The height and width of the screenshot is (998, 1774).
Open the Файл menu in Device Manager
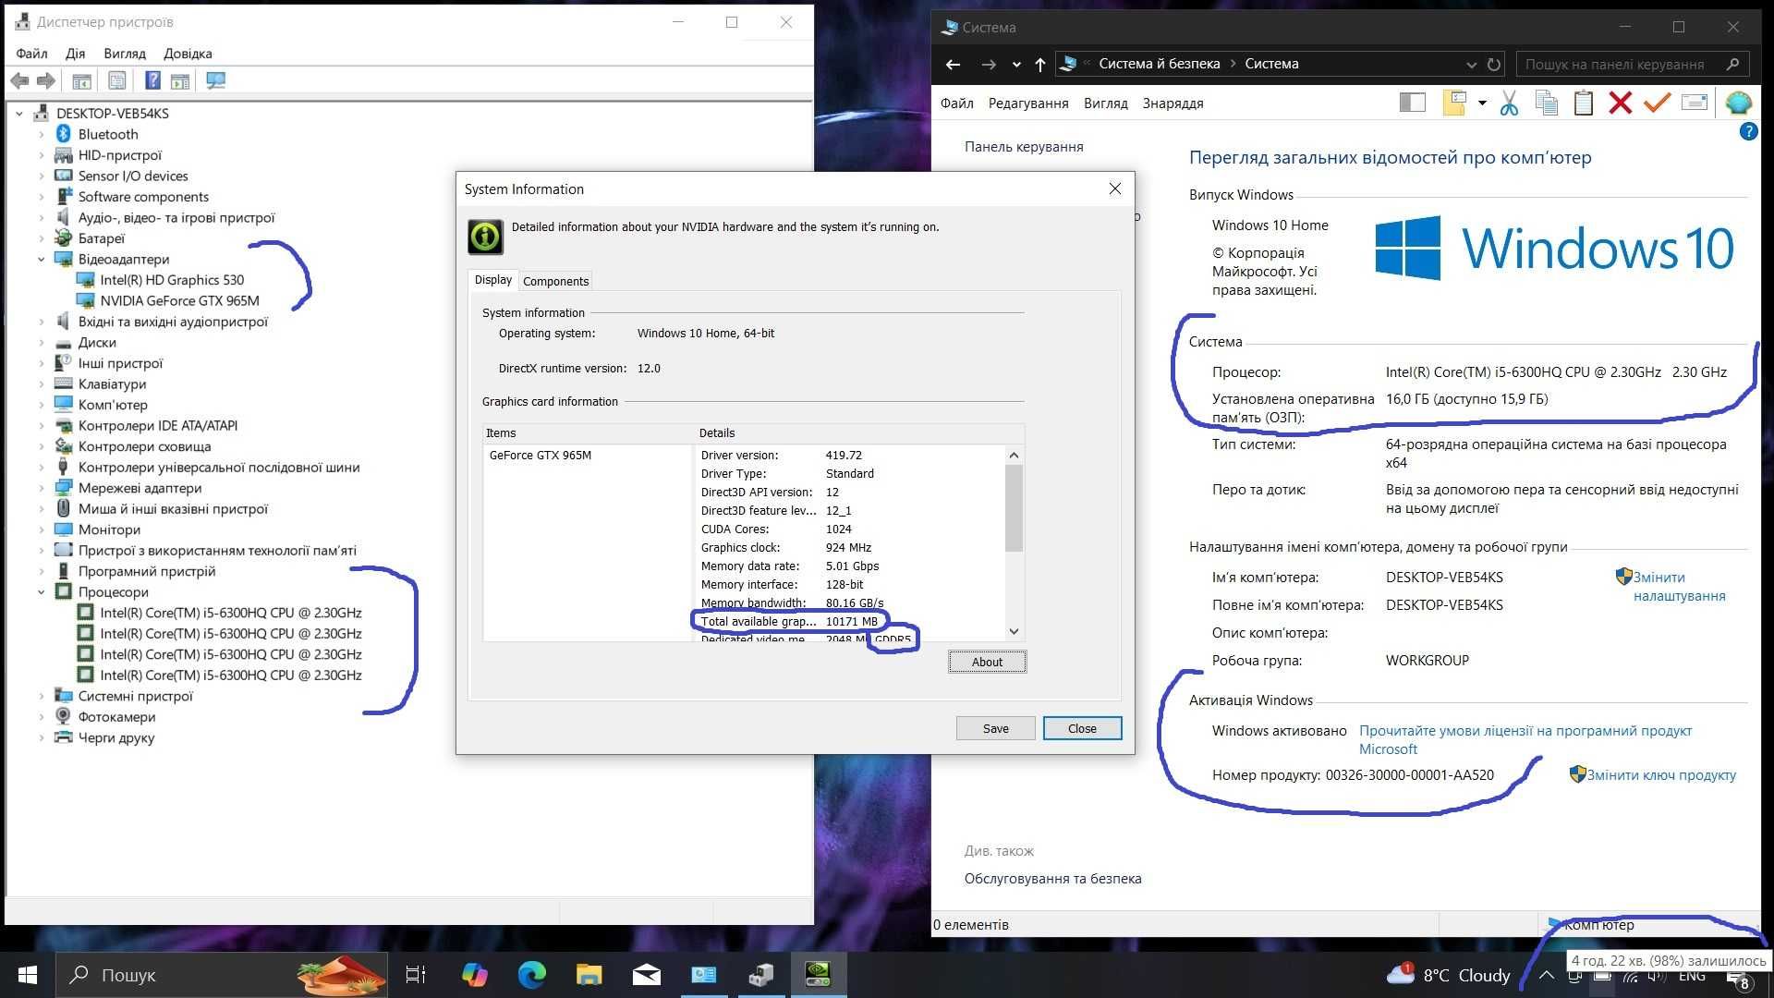[x=31, y=54]
